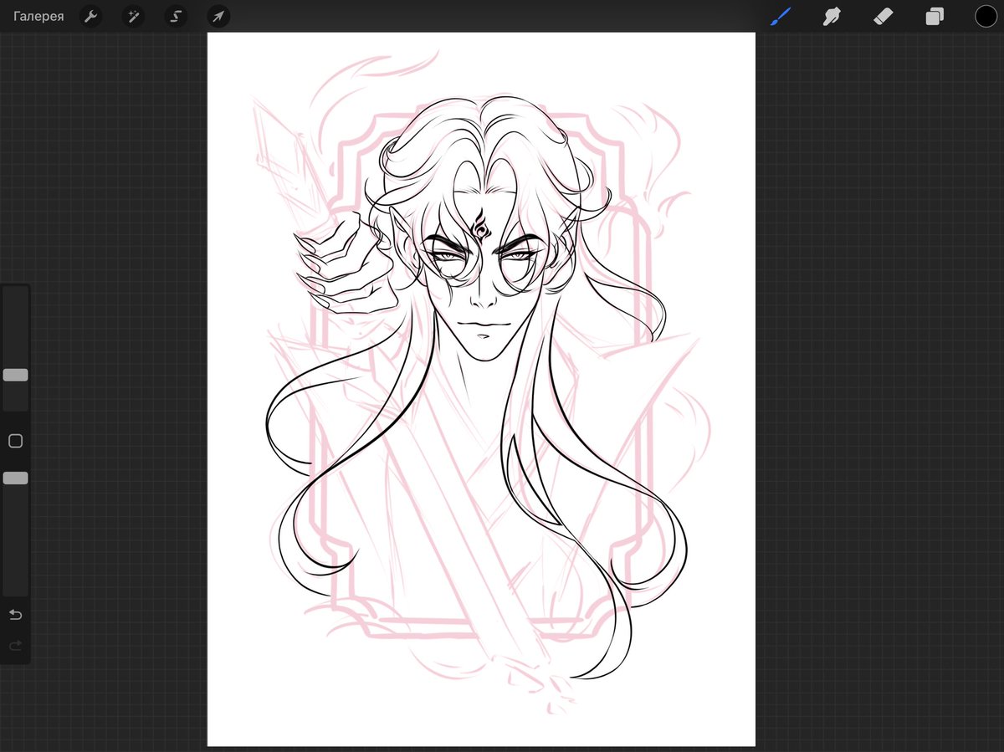Click the brush size slider handle
Image resolution: width=1004 pixels, height=752 pixels.
[15, 375]
